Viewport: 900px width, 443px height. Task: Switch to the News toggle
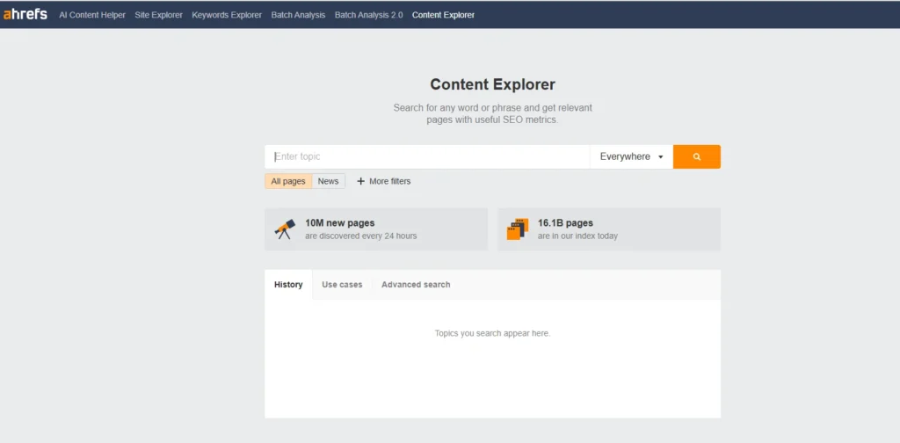point(329,181)
